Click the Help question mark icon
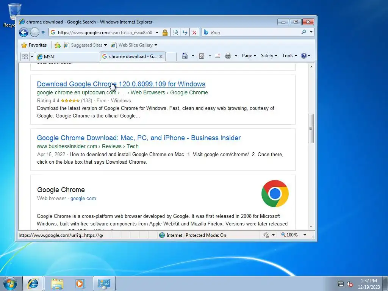388x291 pixels. pyautogui.click(x=304, y=56)
